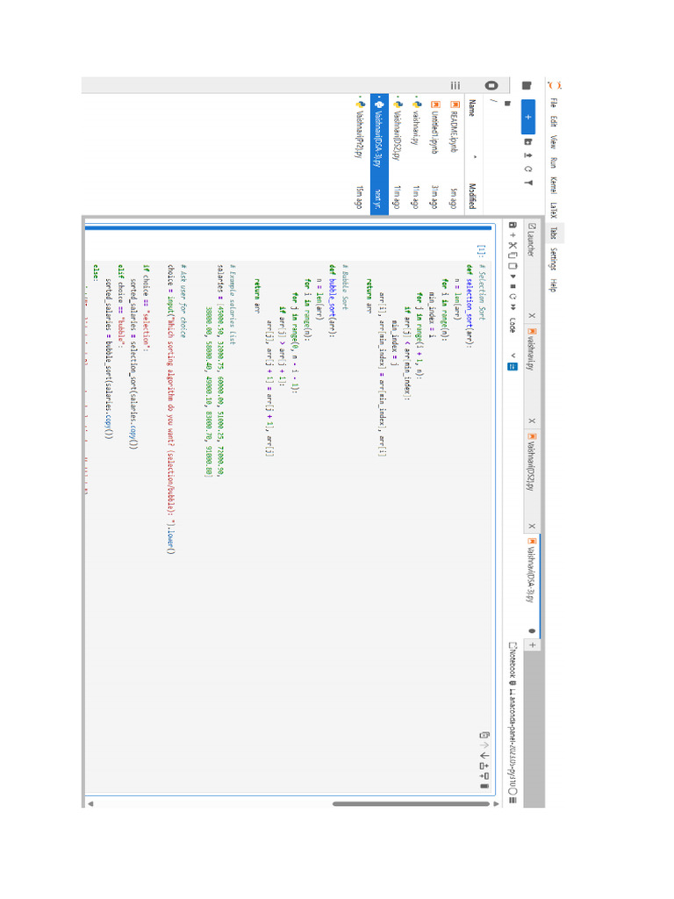Open the LaTeX menu
674x899 pixels.
[554, 211]
